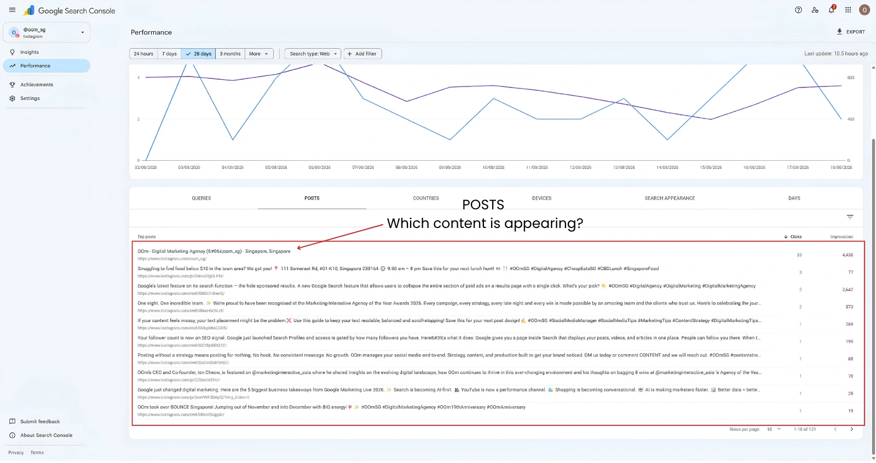
Task: Switch to the Queries tab
Action: click(x=201, y=198)
